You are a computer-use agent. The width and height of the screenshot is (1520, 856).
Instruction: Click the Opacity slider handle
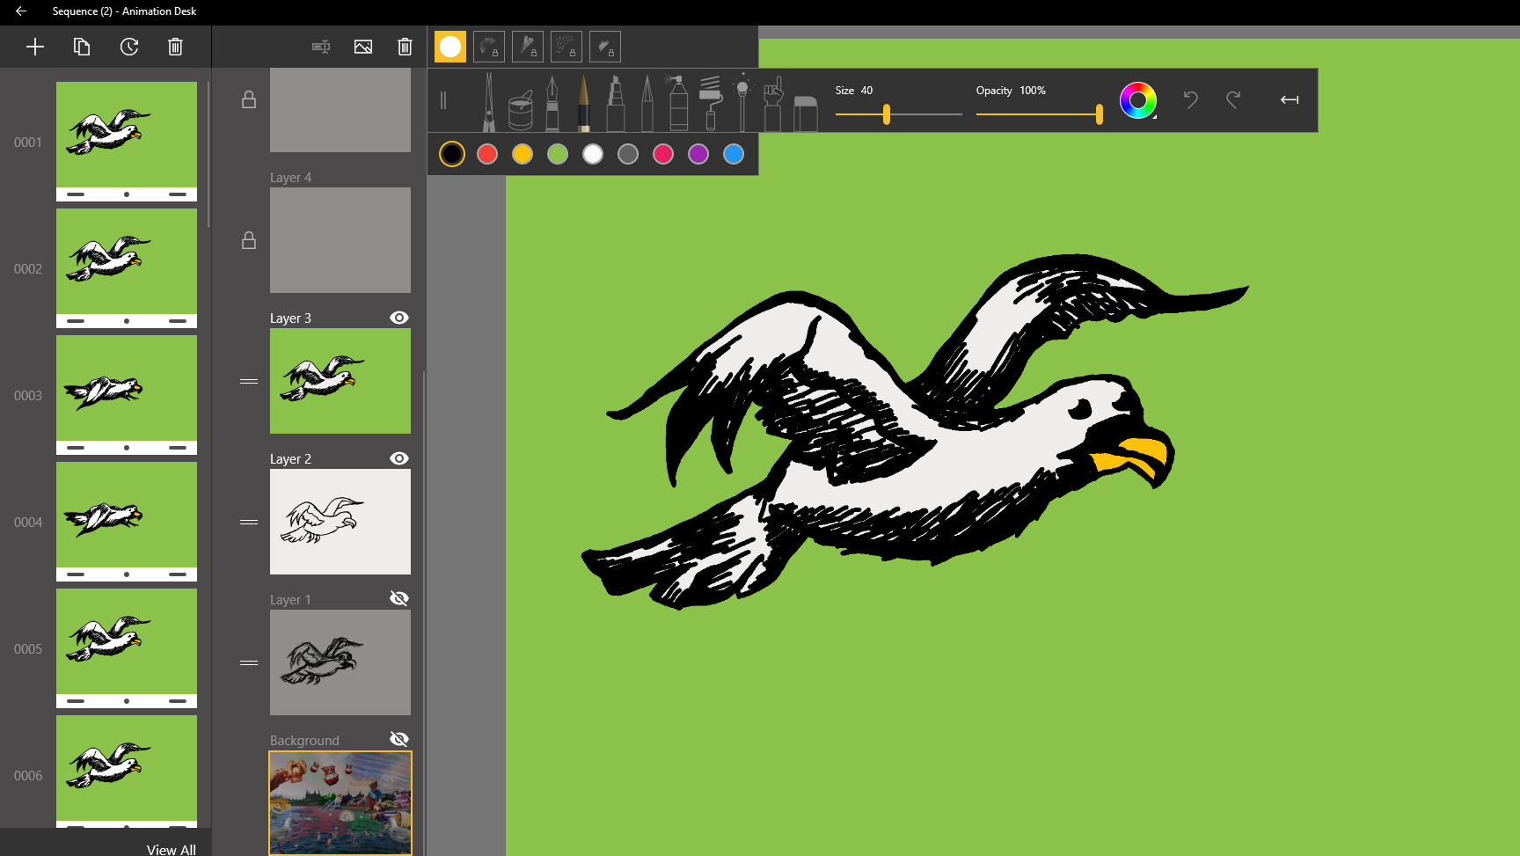pyautogui.click(x=1099, y=113)
